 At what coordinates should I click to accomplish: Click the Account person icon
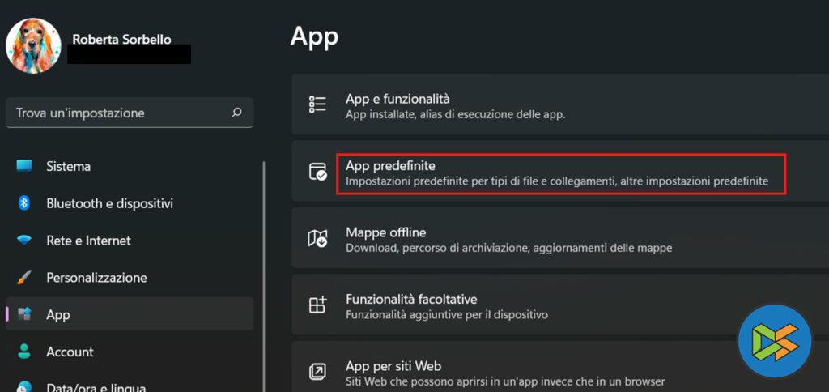tap(24, 352)
